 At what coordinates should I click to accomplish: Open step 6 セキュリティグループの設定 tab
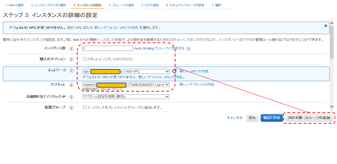click(x=185, y=5)
